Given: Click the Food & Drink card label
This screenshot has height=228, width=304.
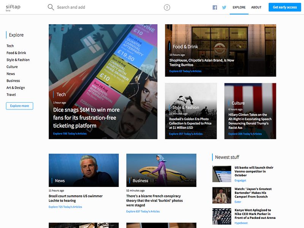Looking at the screenshot, I should [x=185, y=47].
